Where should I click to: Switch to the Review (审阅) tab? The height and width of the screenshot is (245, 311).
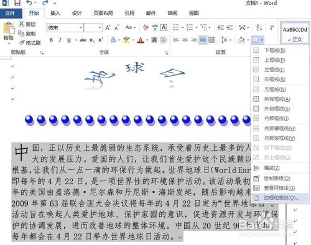172,13
